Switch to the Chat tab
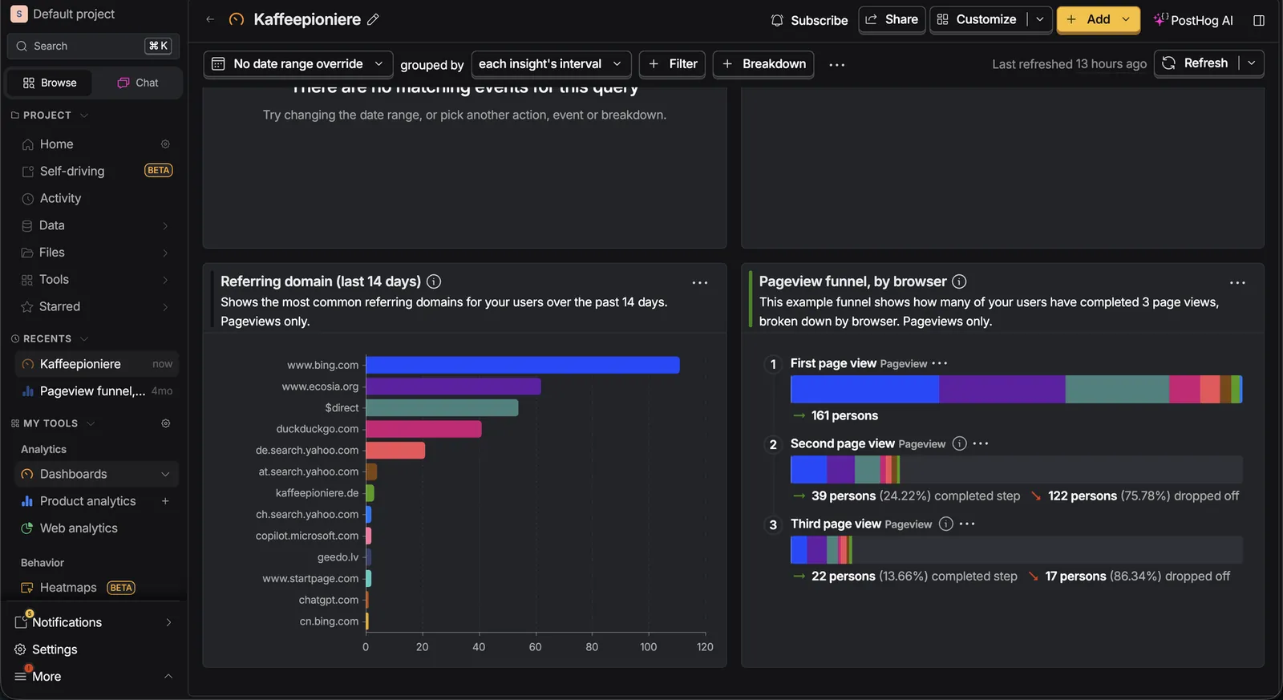Image resolution: width=1283 pixels, height=700 pixels. [x=138, y=83]
